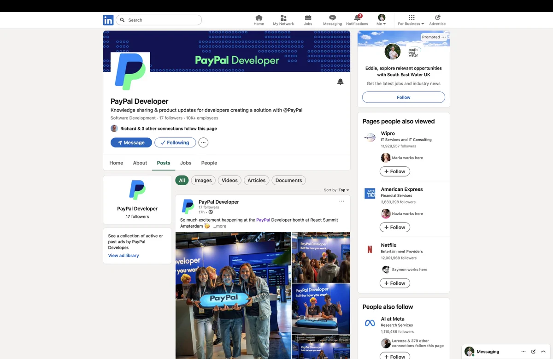Select the All posts filter
The height and width of the screenshot is (359, 553).
point(182,180)
